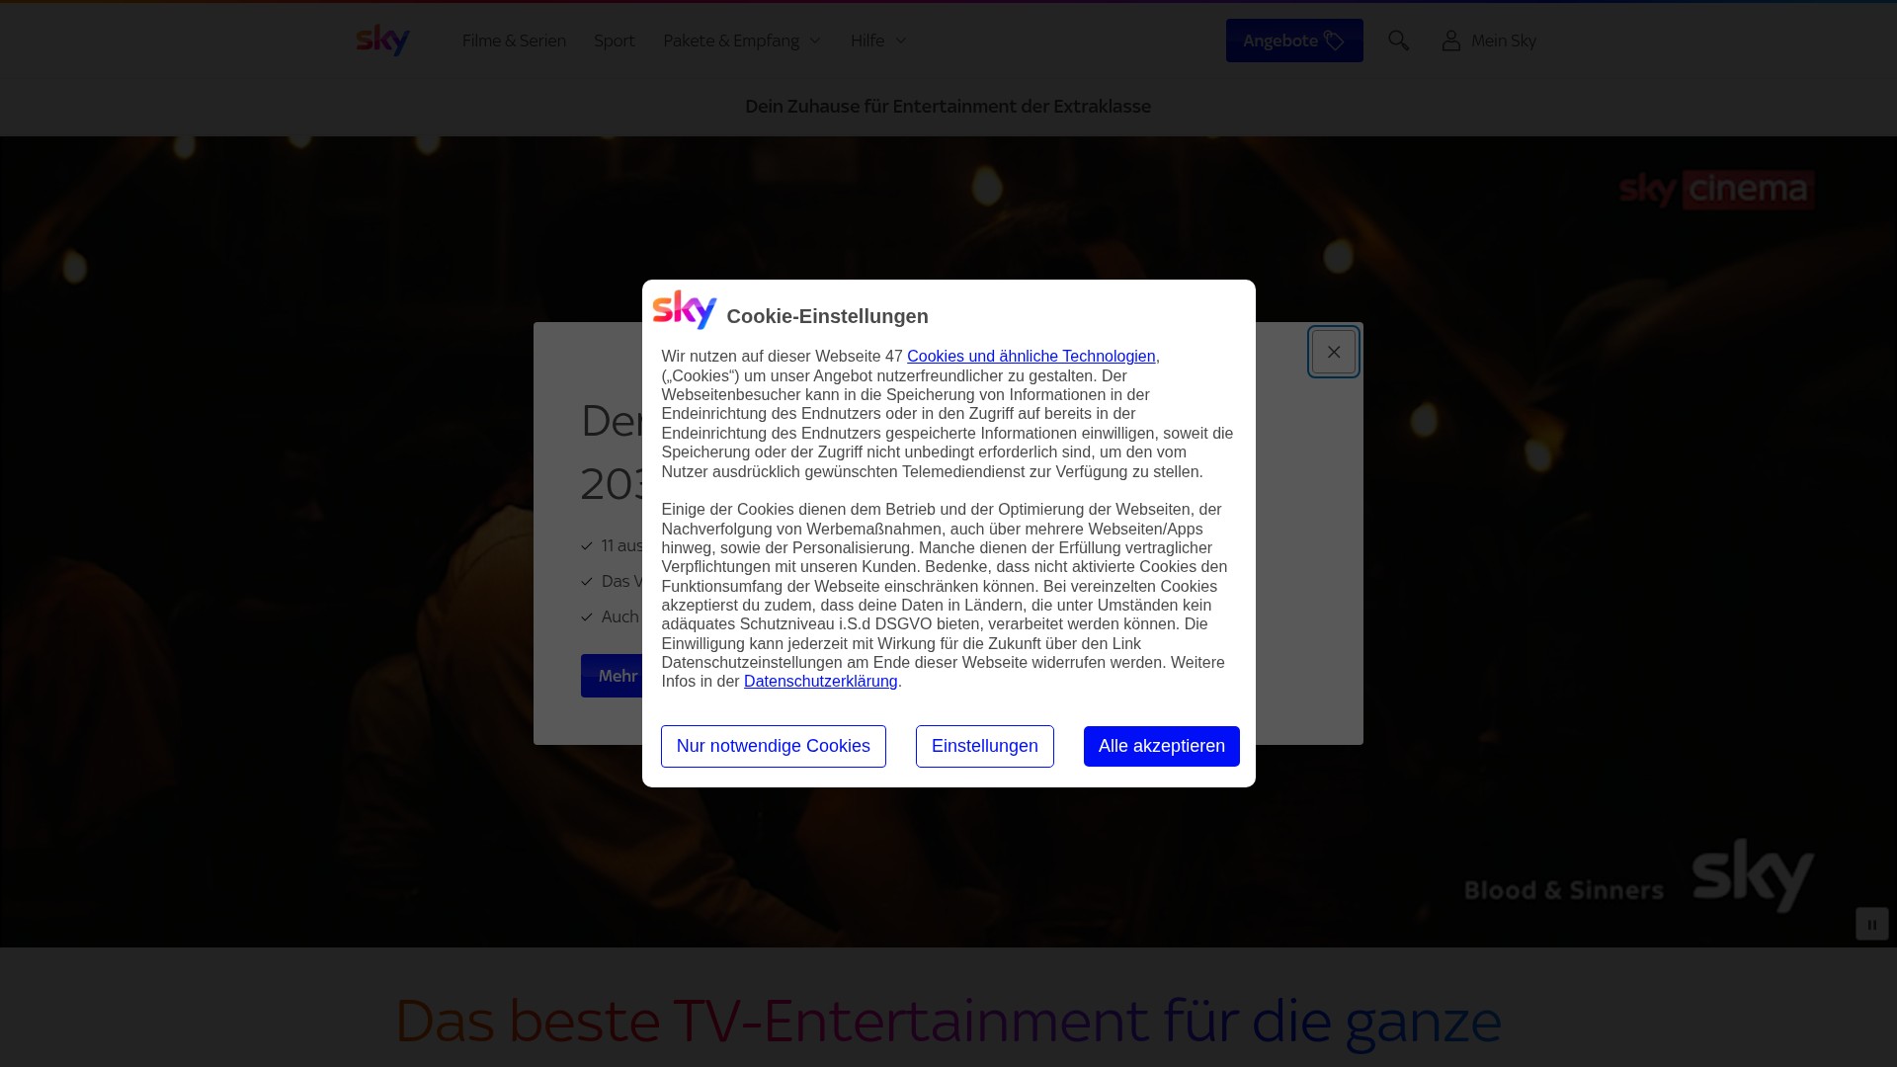Image resolution: width=1897 pixels, height=1067 pixels.
Task: Open the search magnifier icon
Action: pos(1398,41)
